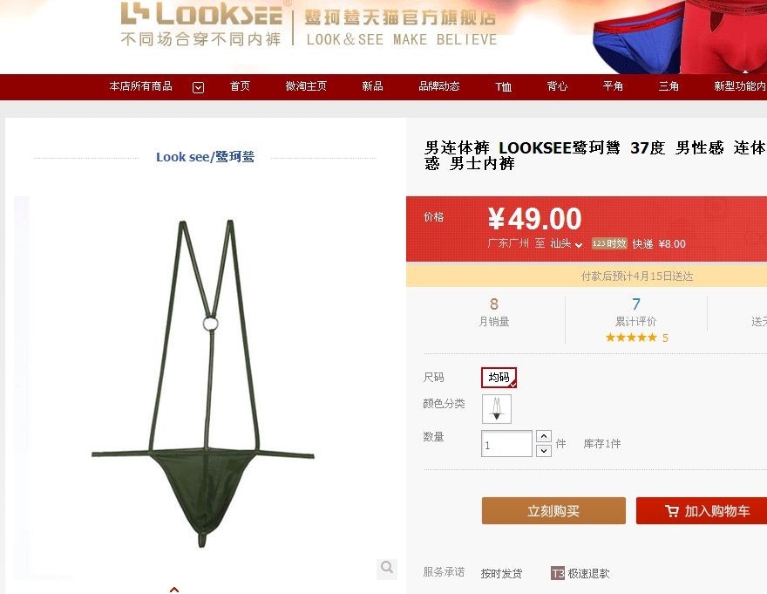
Task: Click the 123时效 delivery badge
Action: pyautogui.click(x=609, y=243)
